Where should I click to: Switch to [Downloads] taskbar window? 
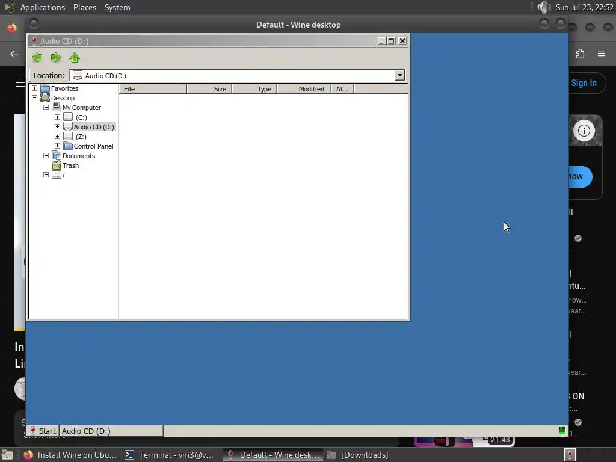point(357,455)
